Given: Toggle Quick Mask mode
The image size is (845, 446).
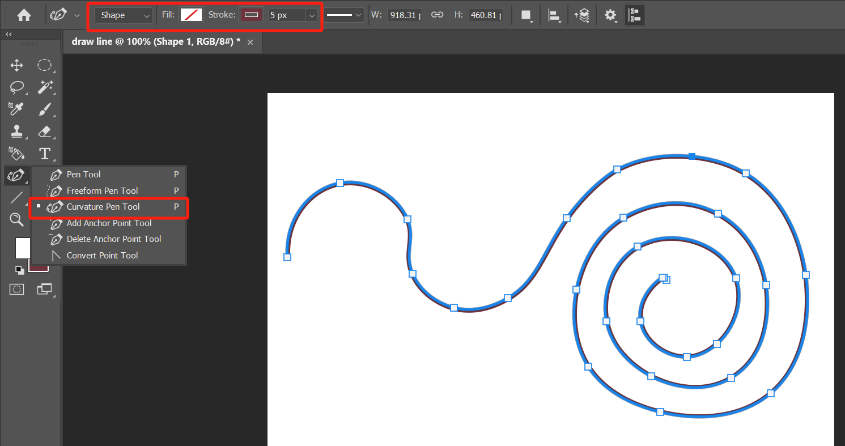Looking at the screenshot, I should coord(16,289).
